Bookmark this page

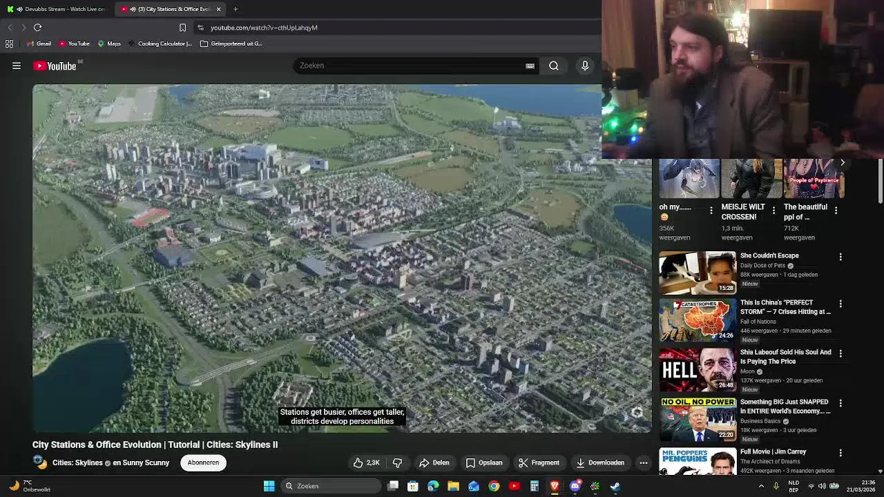point(182,28)
